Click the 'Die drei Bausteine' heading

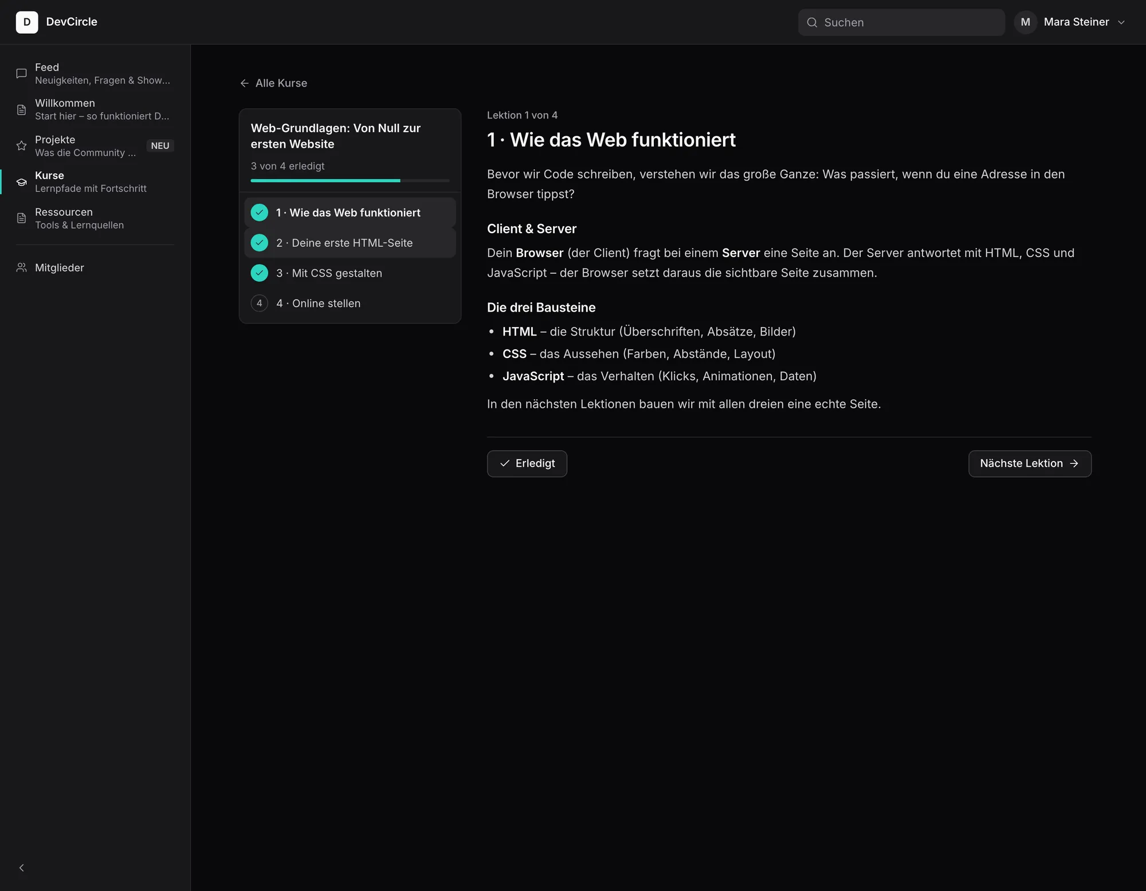point(541,307)
